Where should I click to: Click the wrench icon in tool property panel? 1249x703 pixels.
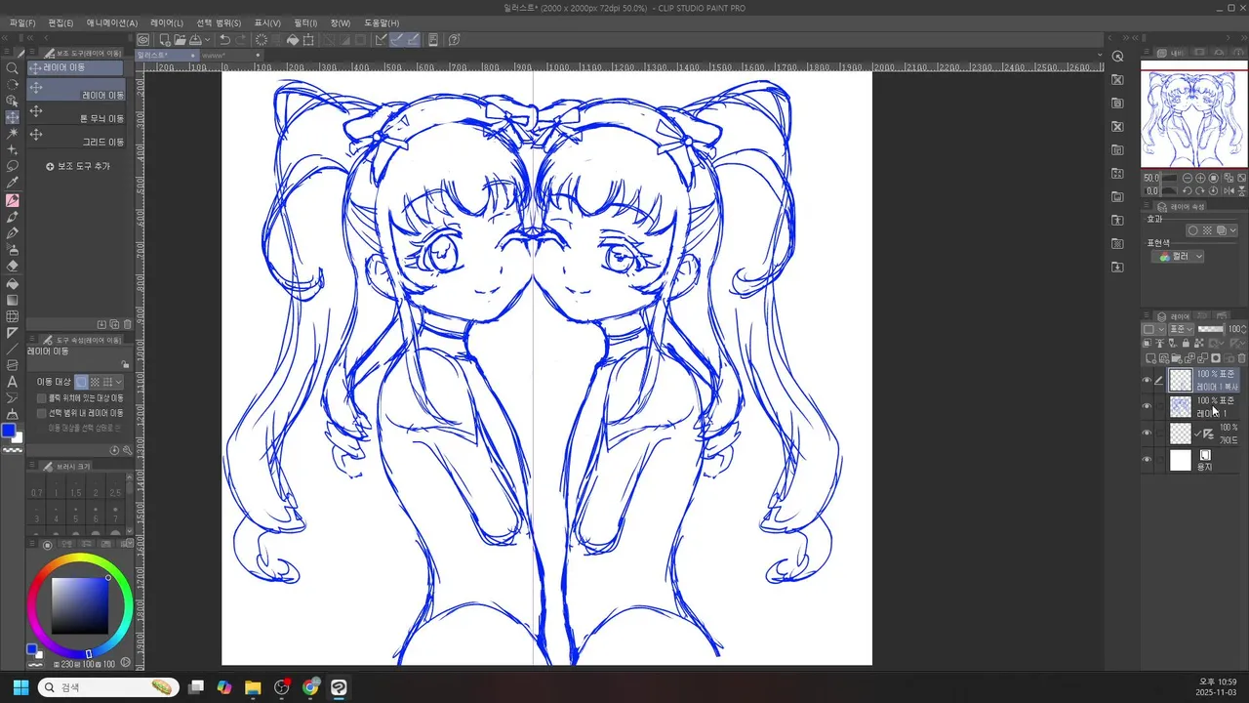tap(128, 450)
